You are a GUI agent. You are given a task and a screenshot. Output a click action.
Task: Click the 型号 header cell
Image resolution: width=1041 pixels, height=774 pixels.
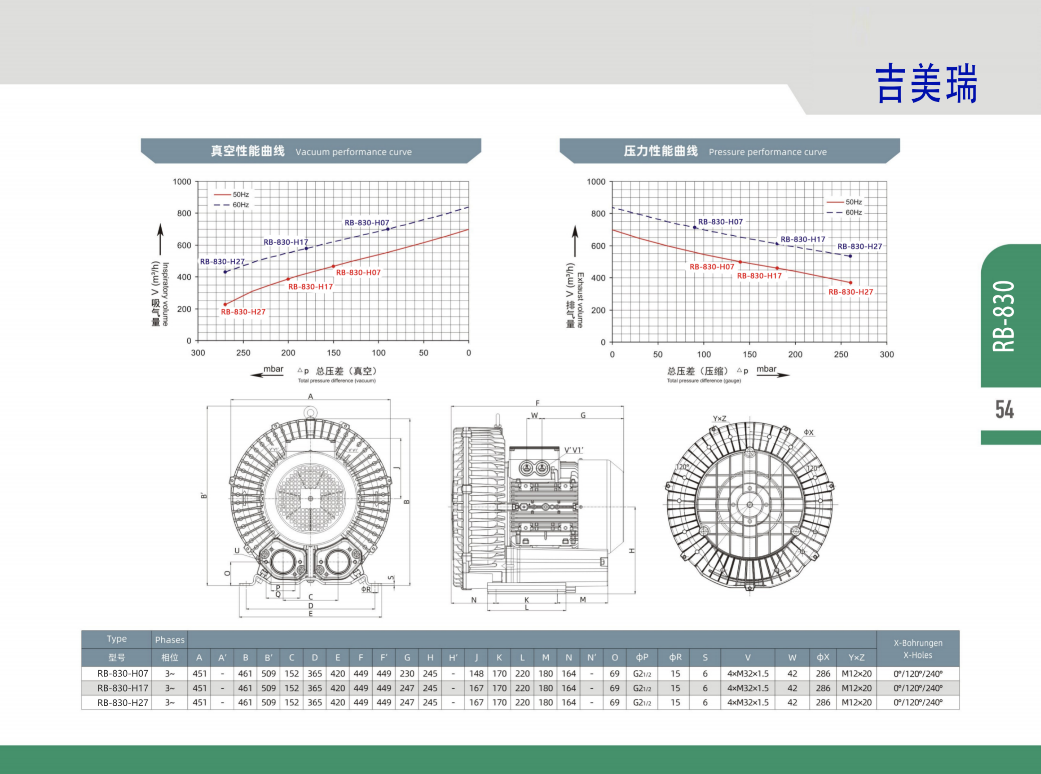pyautogui.click(x=117, y=657)
